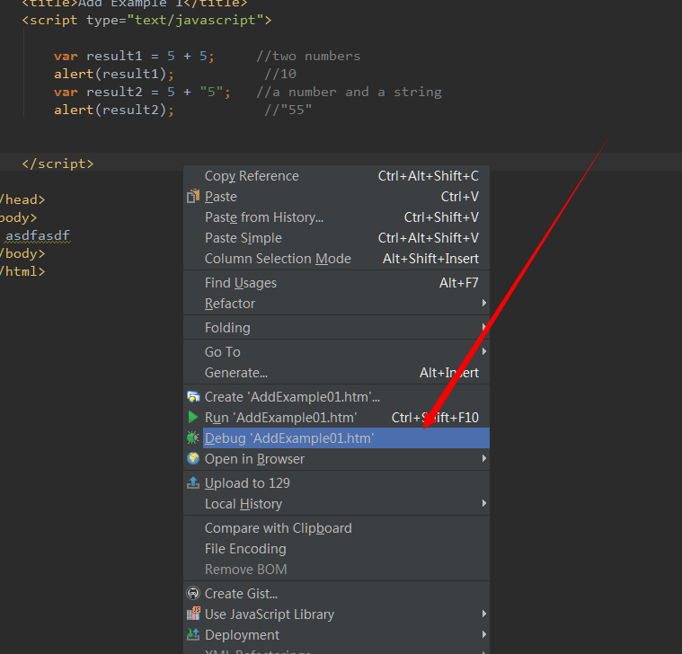Click the green Run triangle icon
The height and width of the screenshot is (654, 682).
[x=193, y=418]
